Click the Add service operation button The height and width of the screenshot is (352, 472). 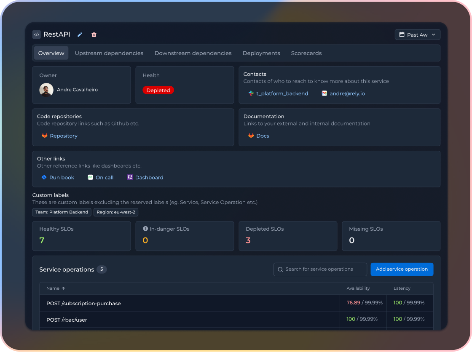coord(402,269)
